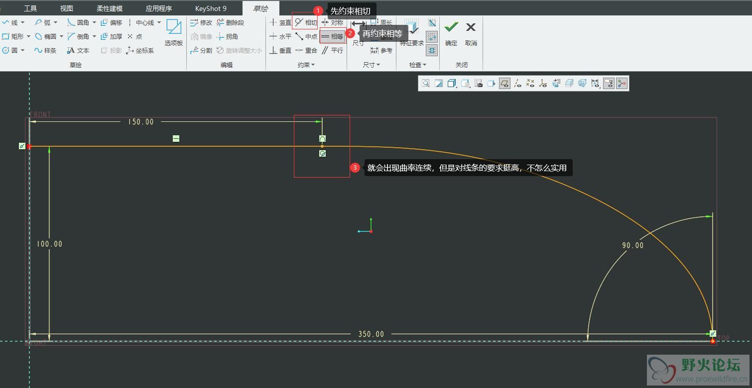Expand the 线 tool dropdown arrow

(x=22, y=22)
